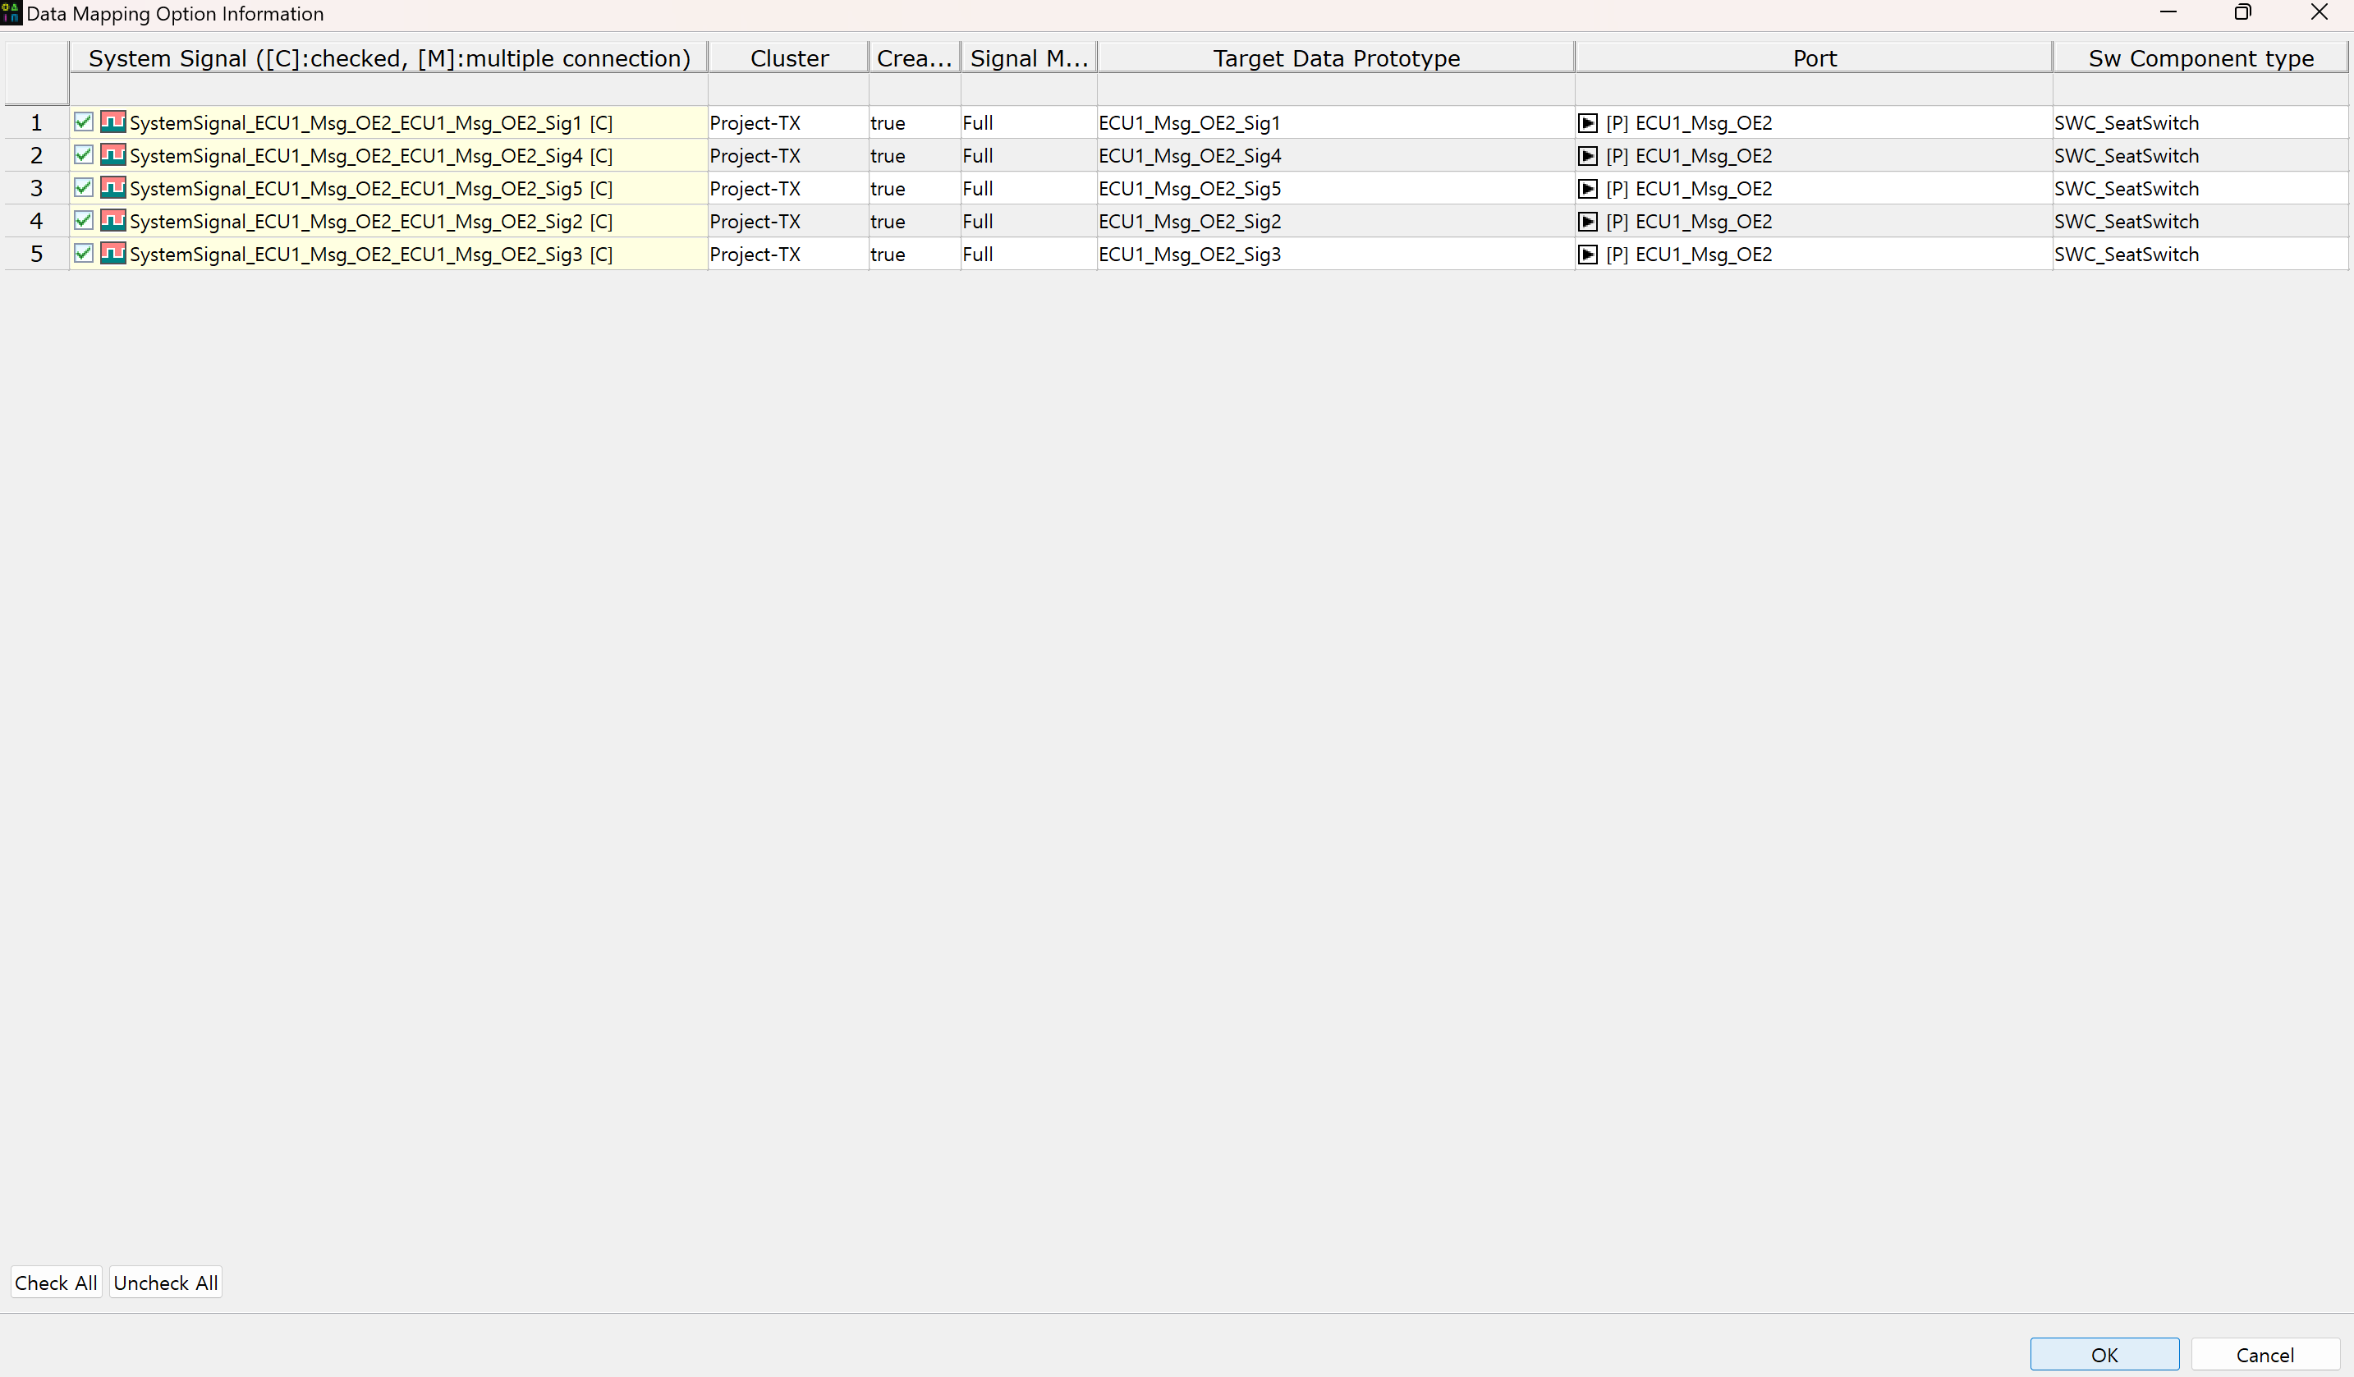Select row header number 2
Viewport: 2354px width, 1377px height.
36,155
